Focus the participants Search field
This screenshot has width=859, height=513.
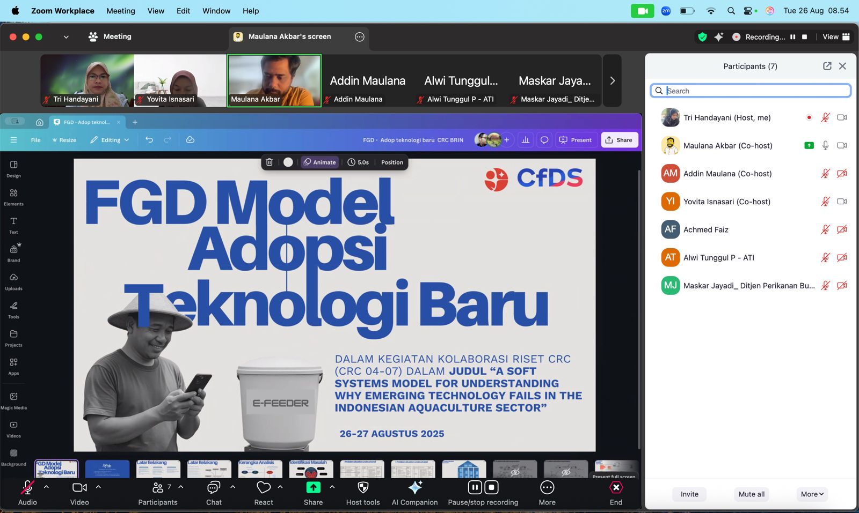click(751, 91)
